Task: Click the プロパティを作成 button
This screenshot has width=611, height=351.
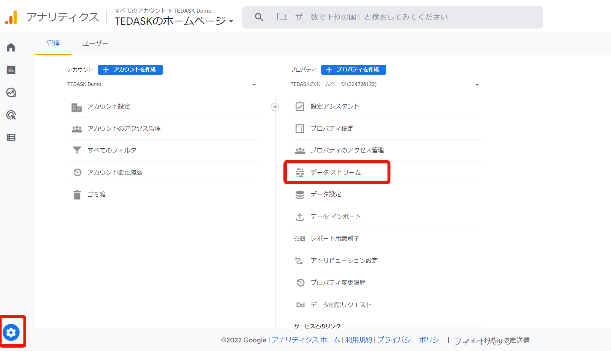Action: click(353, 70)
